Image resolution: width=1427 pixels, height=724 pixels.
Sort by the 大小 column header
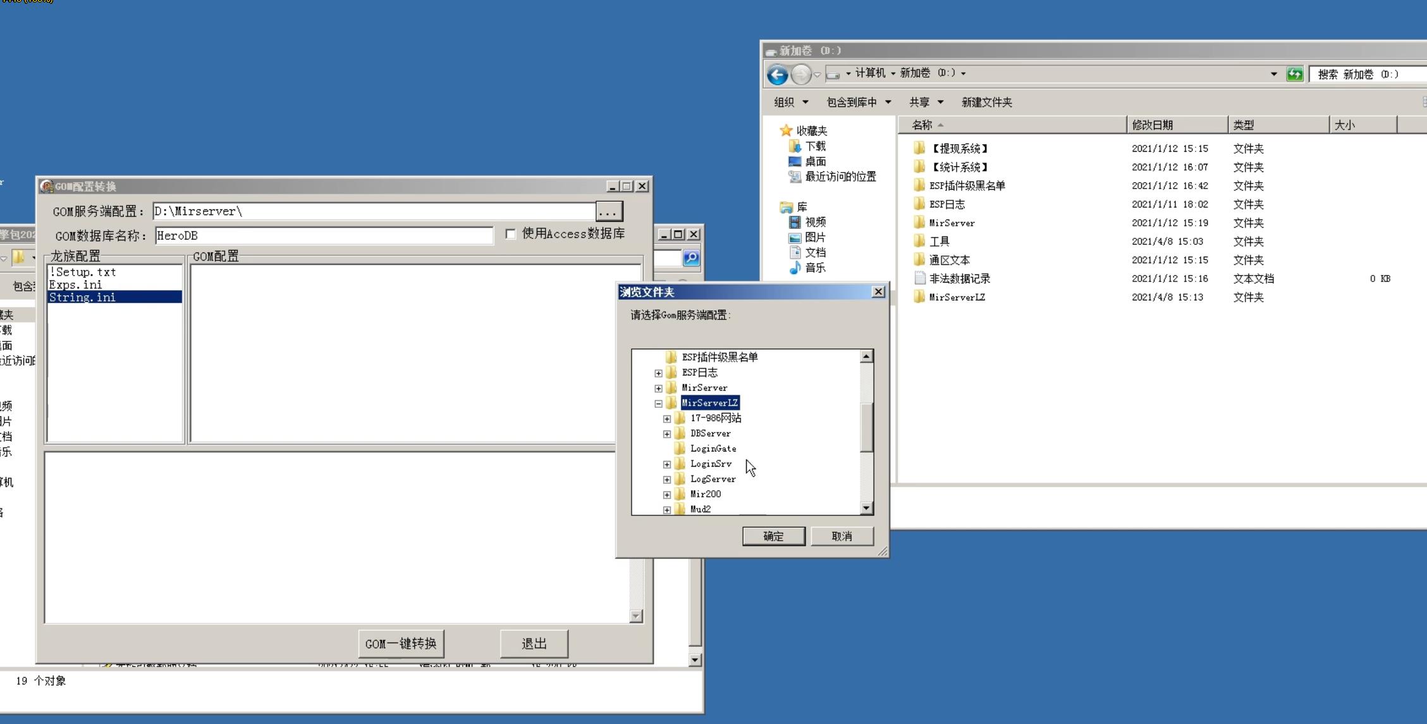tap(1363, 125)
